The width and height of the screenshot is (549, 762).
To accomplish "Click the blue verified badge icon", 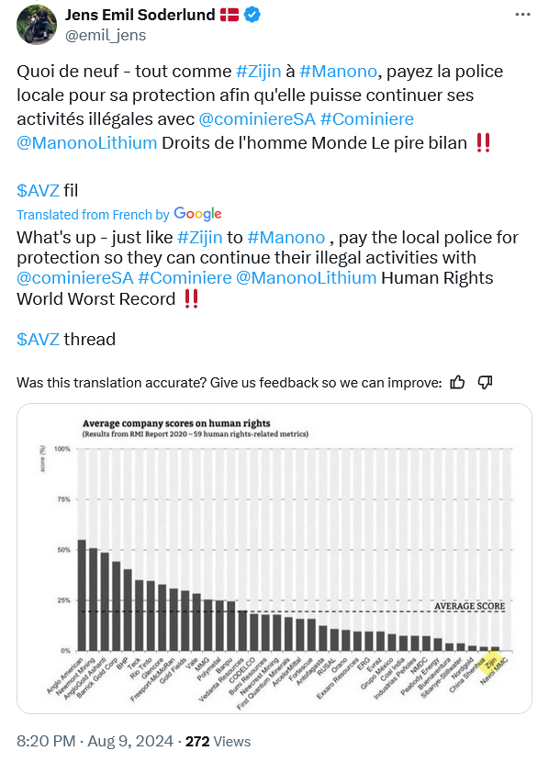I will pos(252,15).
